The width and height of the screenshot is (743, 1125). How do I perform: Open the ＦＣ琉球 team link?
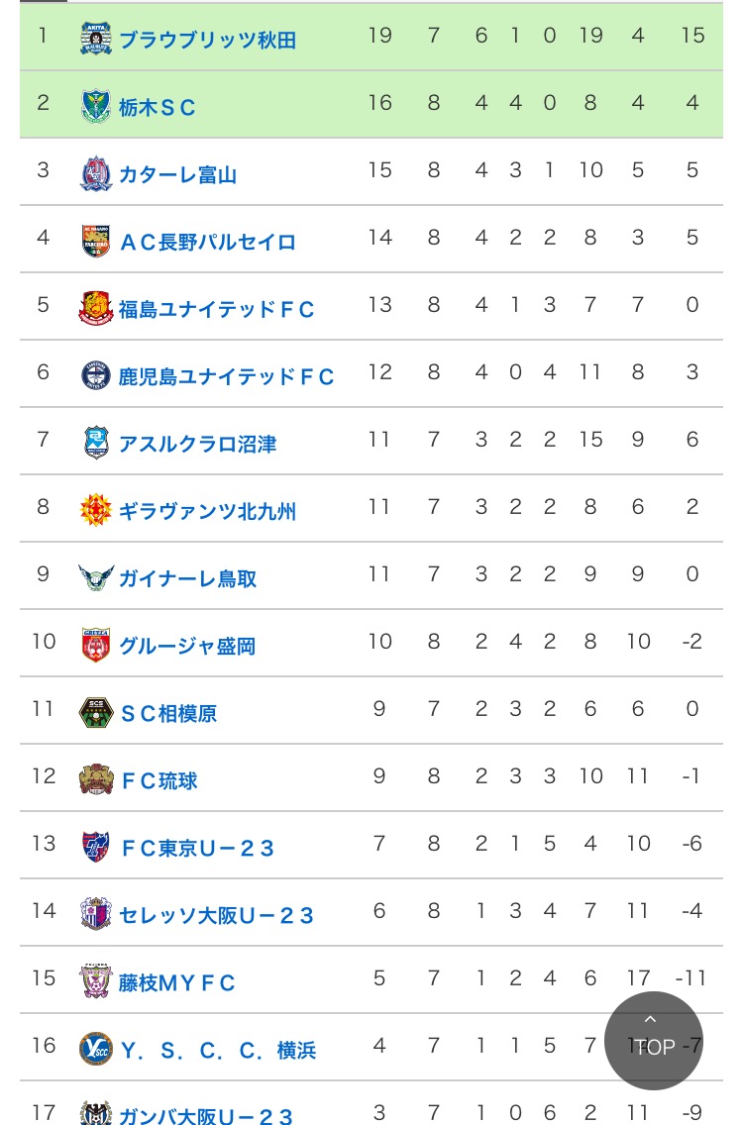(159, 781)
